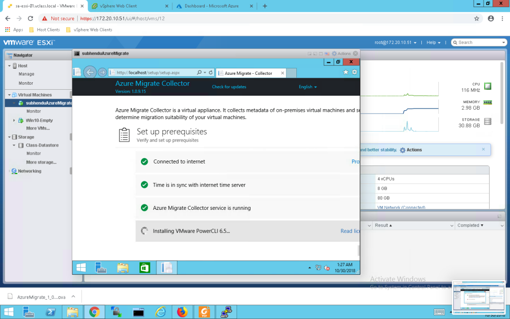This screenshot has width=510, height=319.
Task: Open Manage under Host in Navigator
Action: (x=26, y=74)
